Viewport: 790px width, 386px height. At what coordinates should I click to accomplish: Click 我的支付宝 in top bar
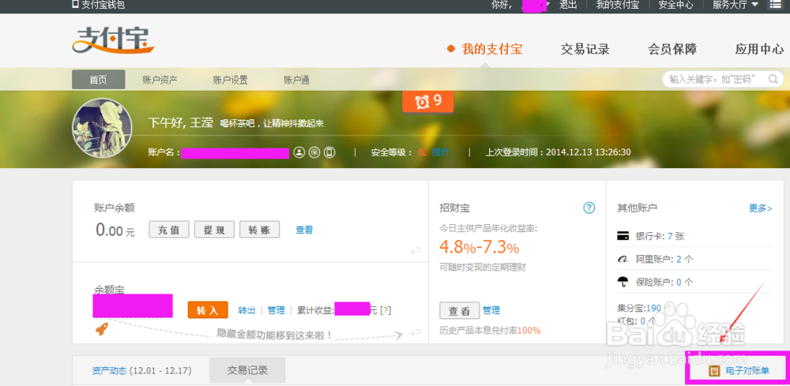point(617,5)
